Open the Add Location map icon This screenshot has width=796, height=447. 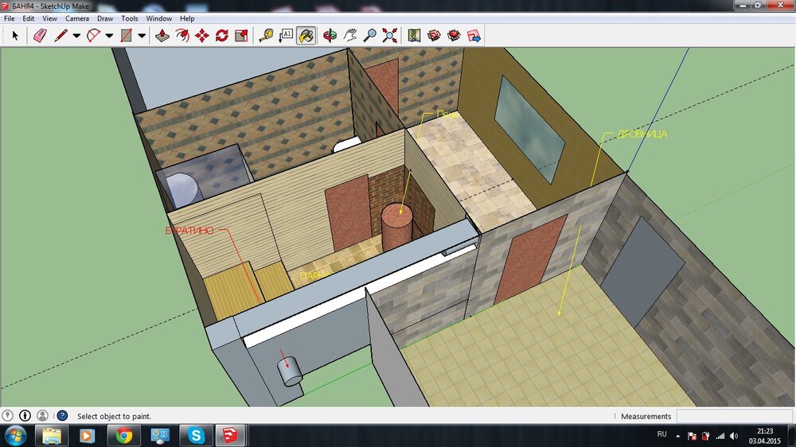[414, 36]
